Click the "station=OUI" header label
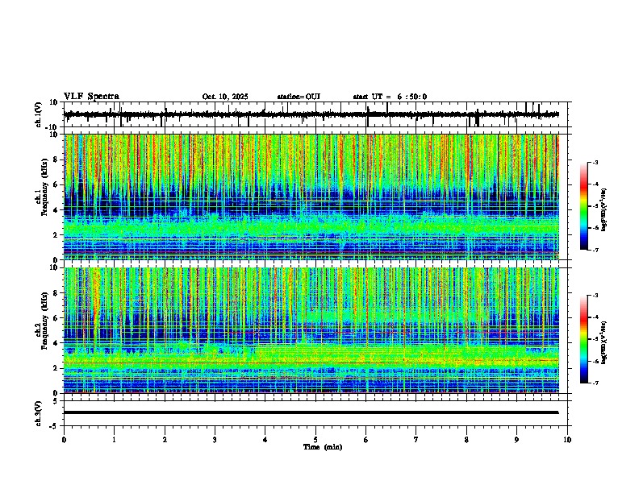Viewport: 639px width, 493px height. [x=299, y=97]
